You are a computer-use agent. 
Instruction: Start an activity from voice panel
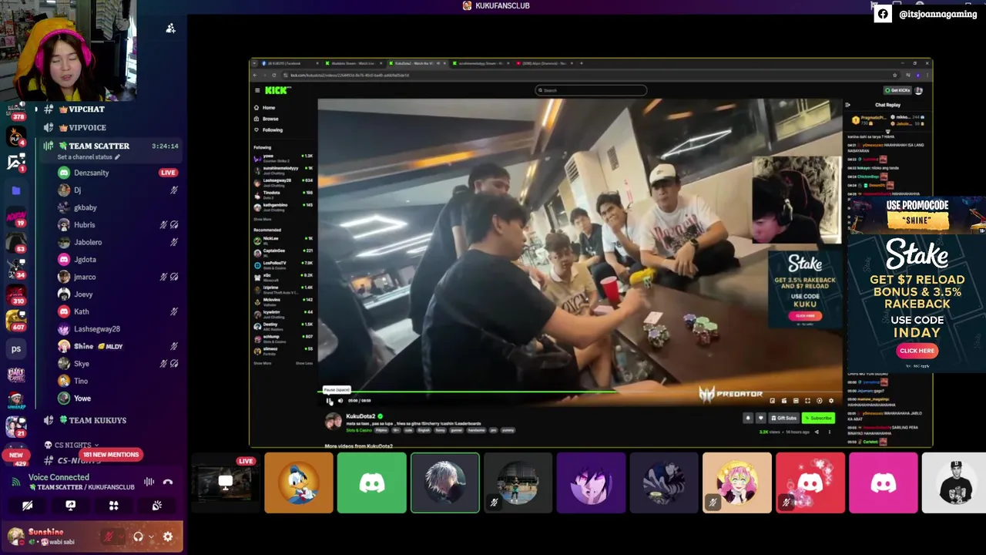pos(113,506)
